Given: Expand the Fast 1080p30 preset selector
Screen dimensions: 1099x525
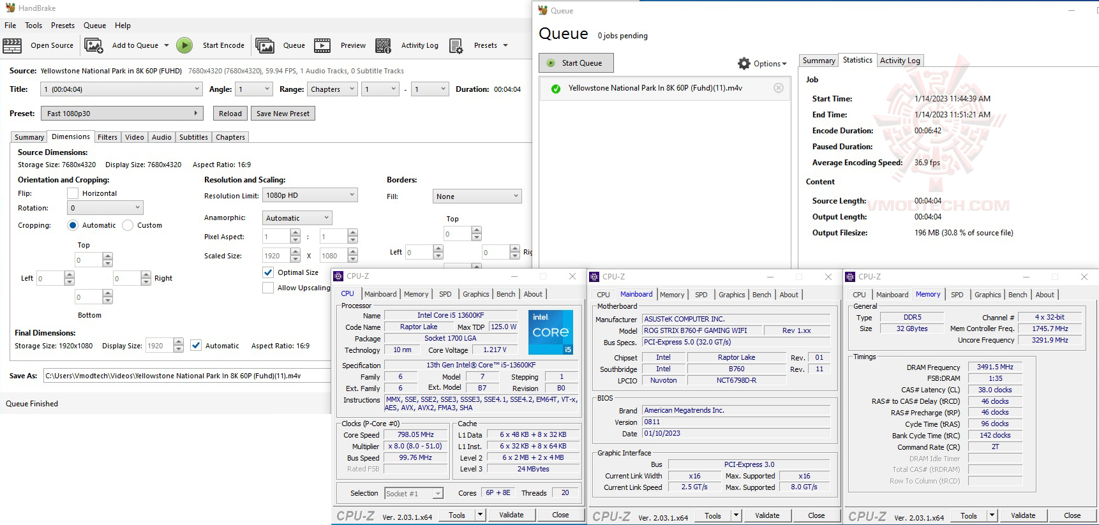Looking at the screenshot, I should 123,114.
